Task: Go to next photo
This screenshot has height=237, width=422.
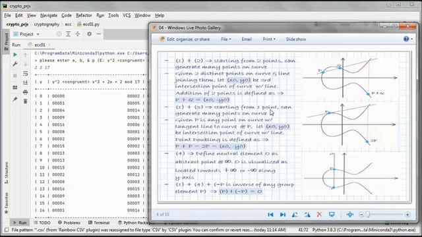Action: [283, 215]
